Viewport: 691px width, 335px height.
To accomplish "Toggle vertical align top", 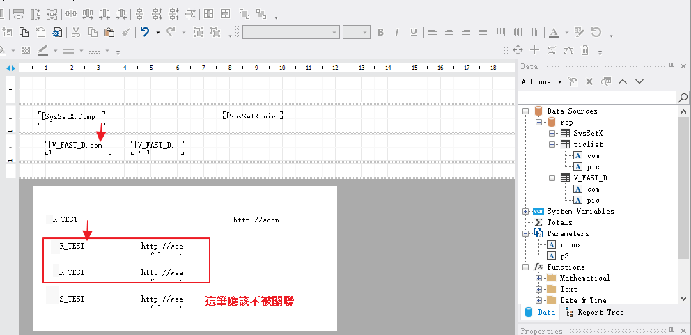I will [501, 32].
